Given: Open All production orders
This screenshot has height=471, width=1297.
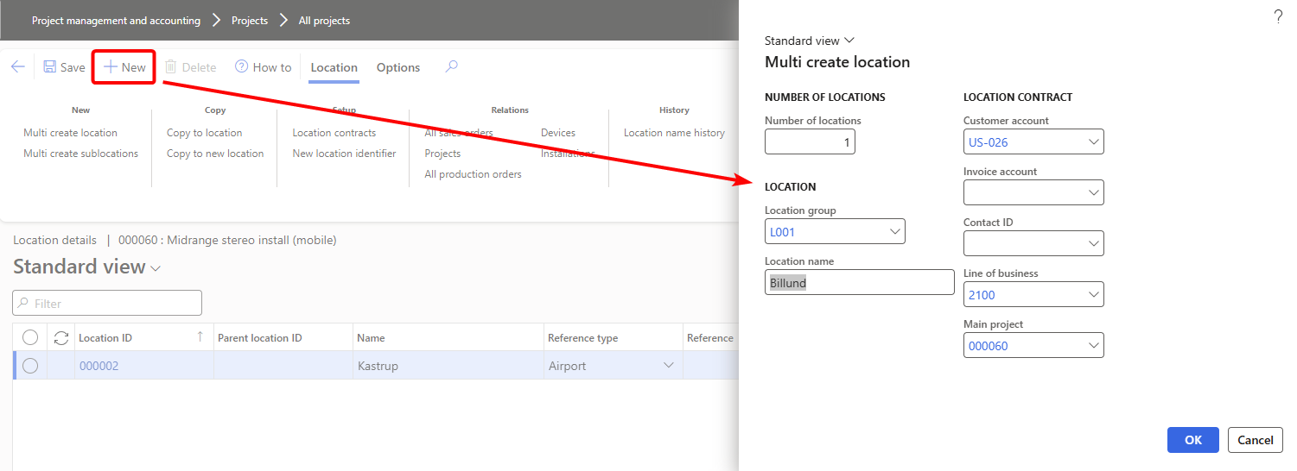Looking at the screenshot, I should (474, 174).
